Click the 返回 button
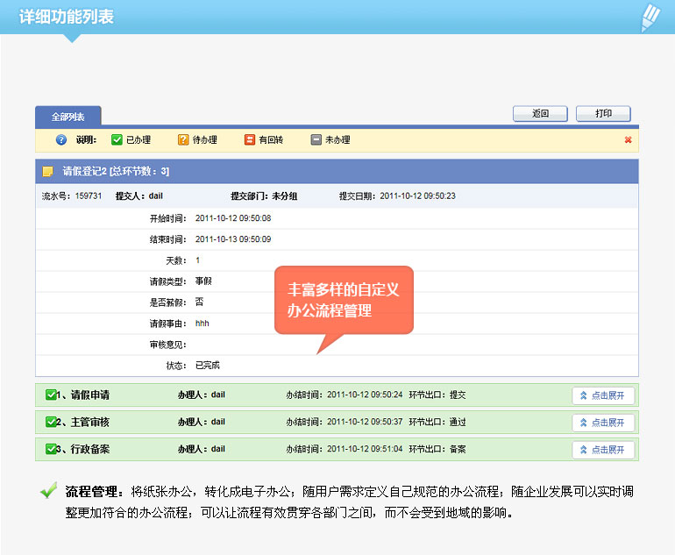The width and height of the screenshot is (675, 555). [x=540, y=114]
